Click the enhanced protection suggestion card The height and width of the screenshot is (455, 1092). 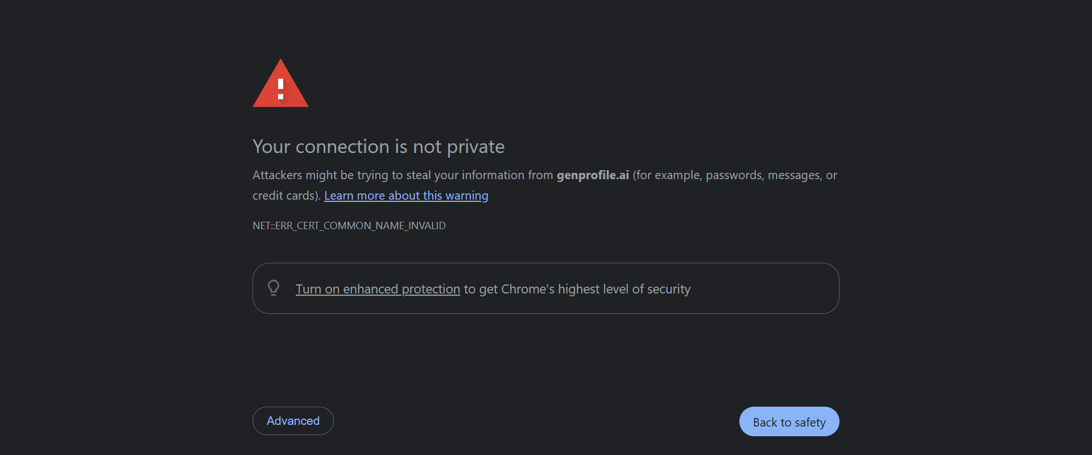click(545, 288)
